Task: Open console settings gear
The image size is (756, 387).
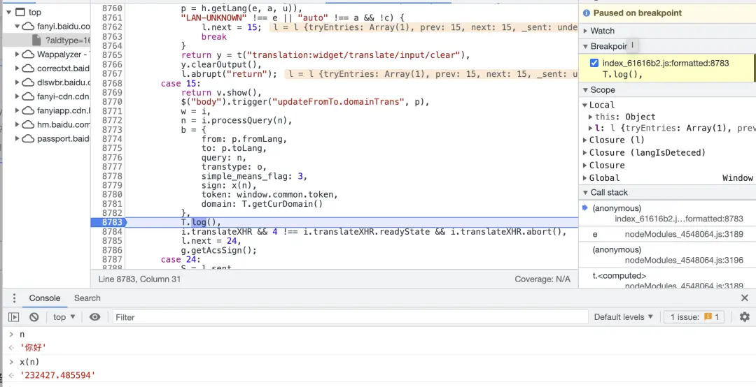Action: pyautogui.click(x=744, y=317)
